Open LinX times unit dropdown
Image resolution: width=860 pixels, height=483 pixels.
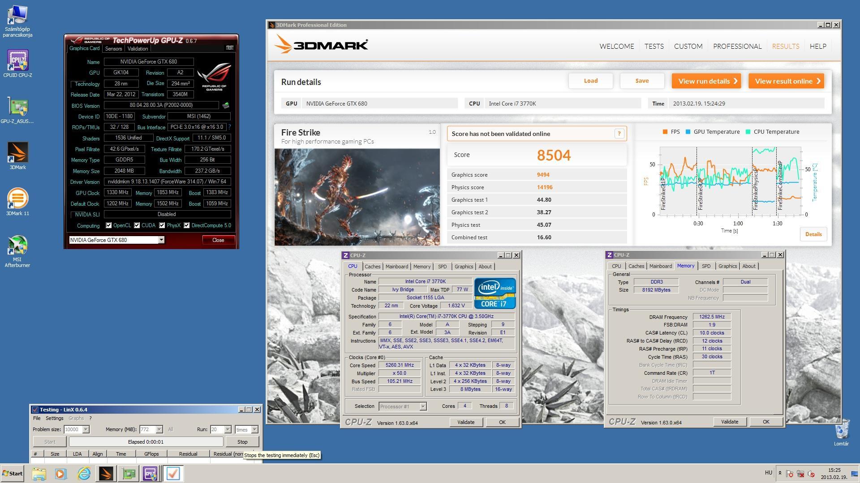click(x=254, y=429)
